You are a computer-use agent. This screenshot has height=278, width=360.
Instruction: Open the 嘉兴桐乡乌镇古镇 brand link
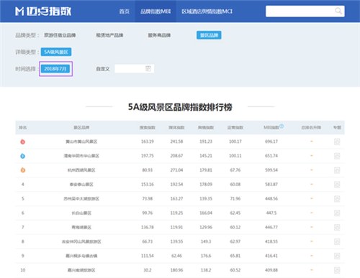tap(81, 256)
